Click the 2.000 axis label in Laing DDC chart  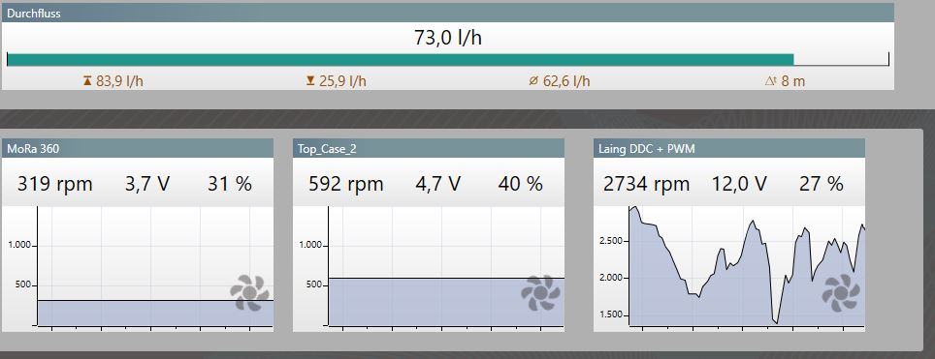coord(612,278)
